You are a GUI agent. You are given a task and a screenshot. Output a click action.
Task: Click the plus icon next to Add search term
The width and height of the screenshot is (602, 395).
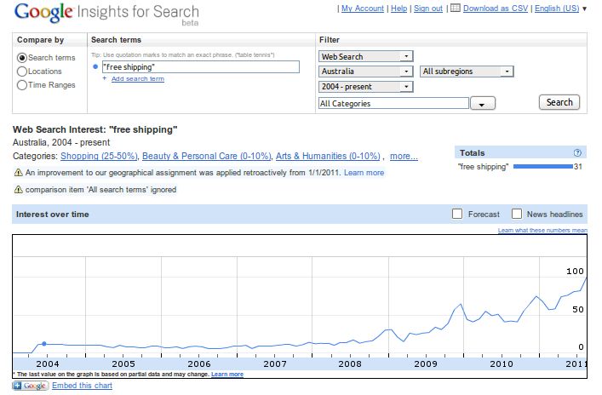click(x=105, y=78)
